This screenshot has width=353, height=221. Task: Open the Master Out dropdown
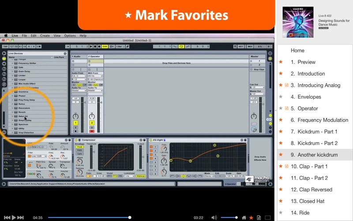coord(257,94)
